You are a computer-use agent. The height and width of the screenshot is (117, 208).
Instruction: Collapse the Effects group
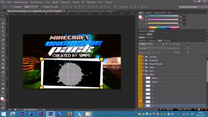(144, 74)
